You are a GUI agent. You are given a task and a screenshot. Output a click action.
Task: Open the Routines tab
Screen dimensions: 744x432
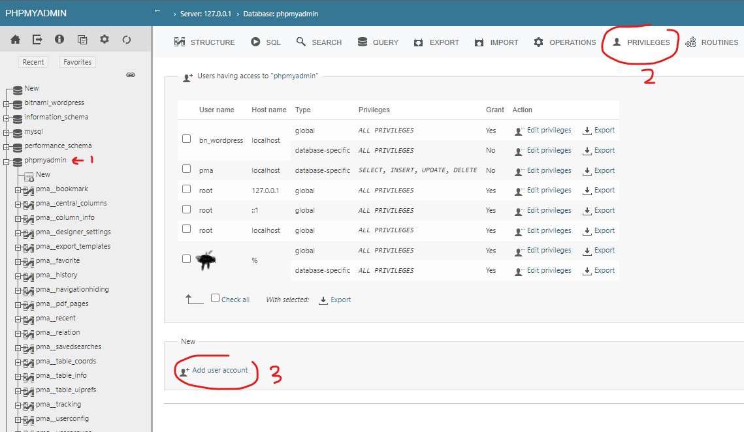pyautogui.click(x=712, y=42)
